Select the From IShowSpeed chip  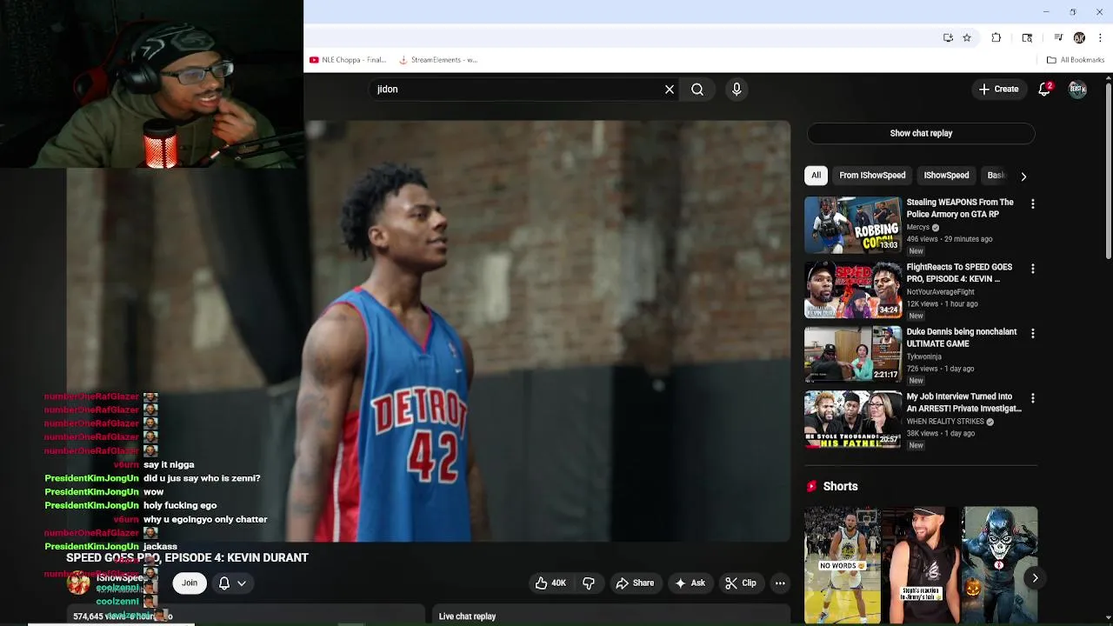tap(872, 176)
